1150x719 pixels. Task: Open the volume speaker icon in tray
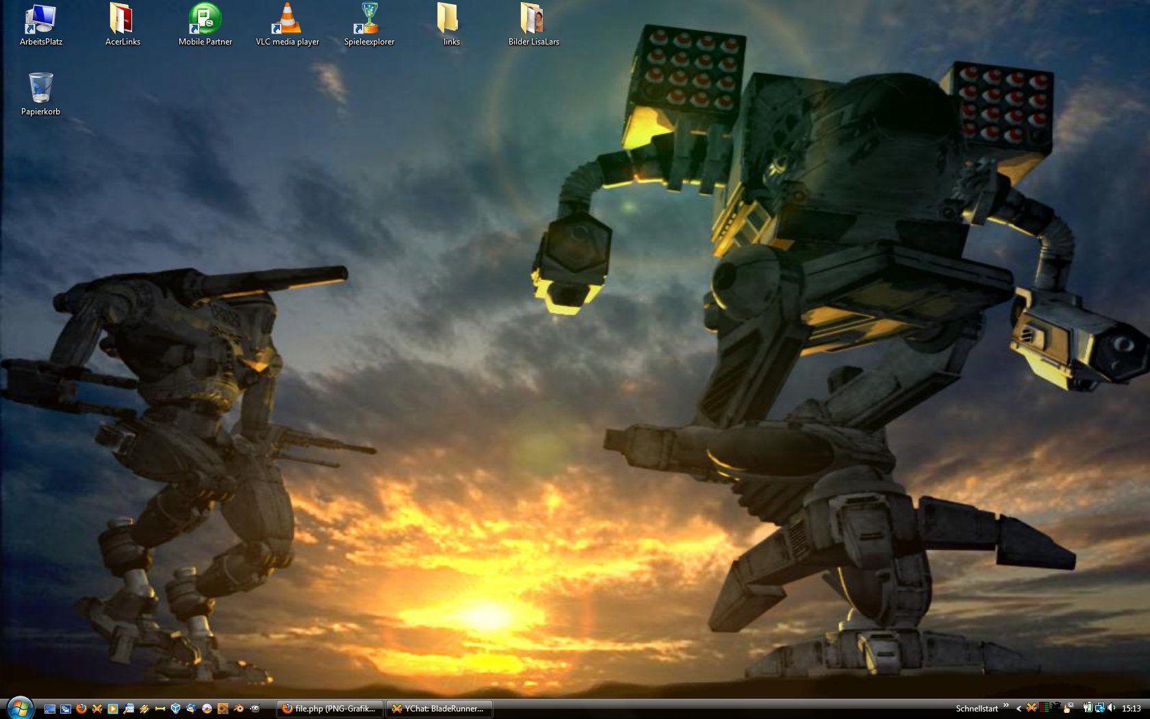click(x=1111, y=709)
